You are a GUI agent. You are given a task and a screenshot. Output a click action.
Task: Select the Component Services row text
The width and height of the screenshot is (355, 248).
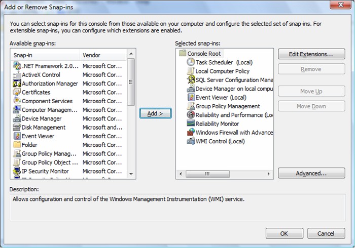(x=47, y=101)
